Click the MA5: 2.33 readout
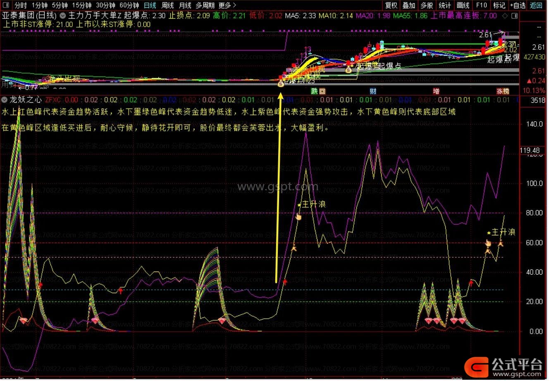This screenshot has width=549, height=381. pyautogui.click(x=301, y=16)
